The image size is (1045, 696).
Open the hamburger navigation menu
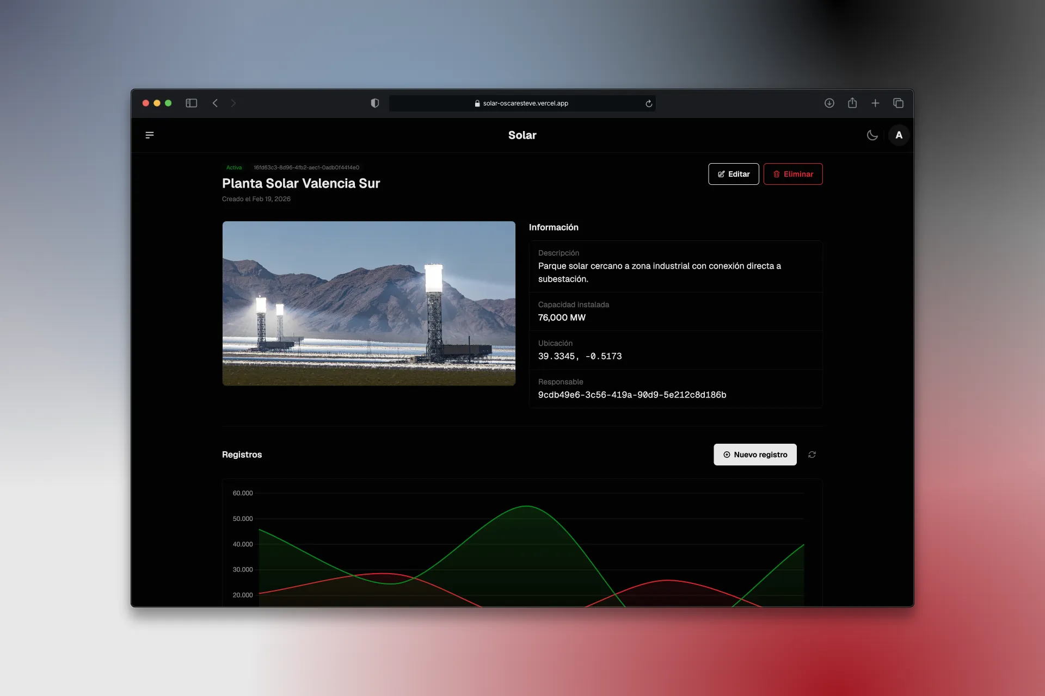click(150, 135)
